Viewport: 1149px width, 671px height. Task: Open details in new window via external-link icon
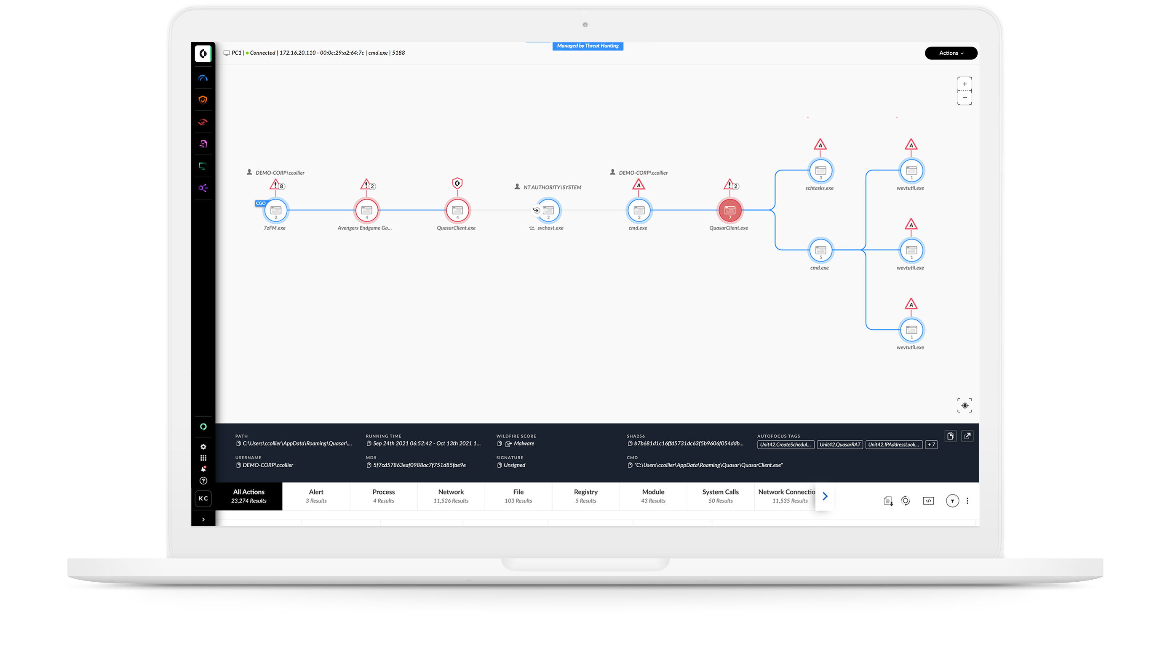tap(967, 436)
